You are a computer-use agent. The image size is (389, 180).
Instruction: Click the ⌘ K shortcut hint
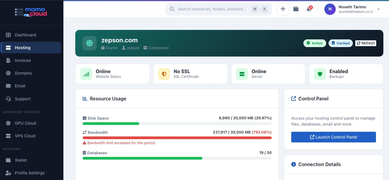pyautogui.click(x=260, y=9)
